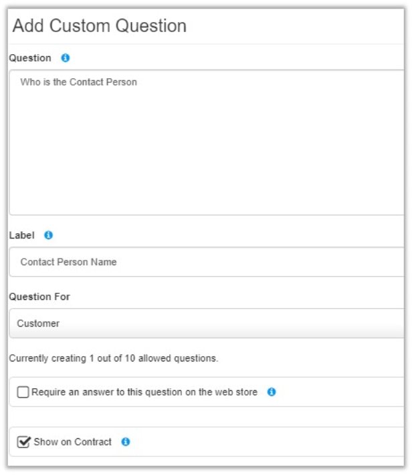Viewport: 412px width, 475px height.
Task: Click the Add Custom Question heading
Action: 100,26
